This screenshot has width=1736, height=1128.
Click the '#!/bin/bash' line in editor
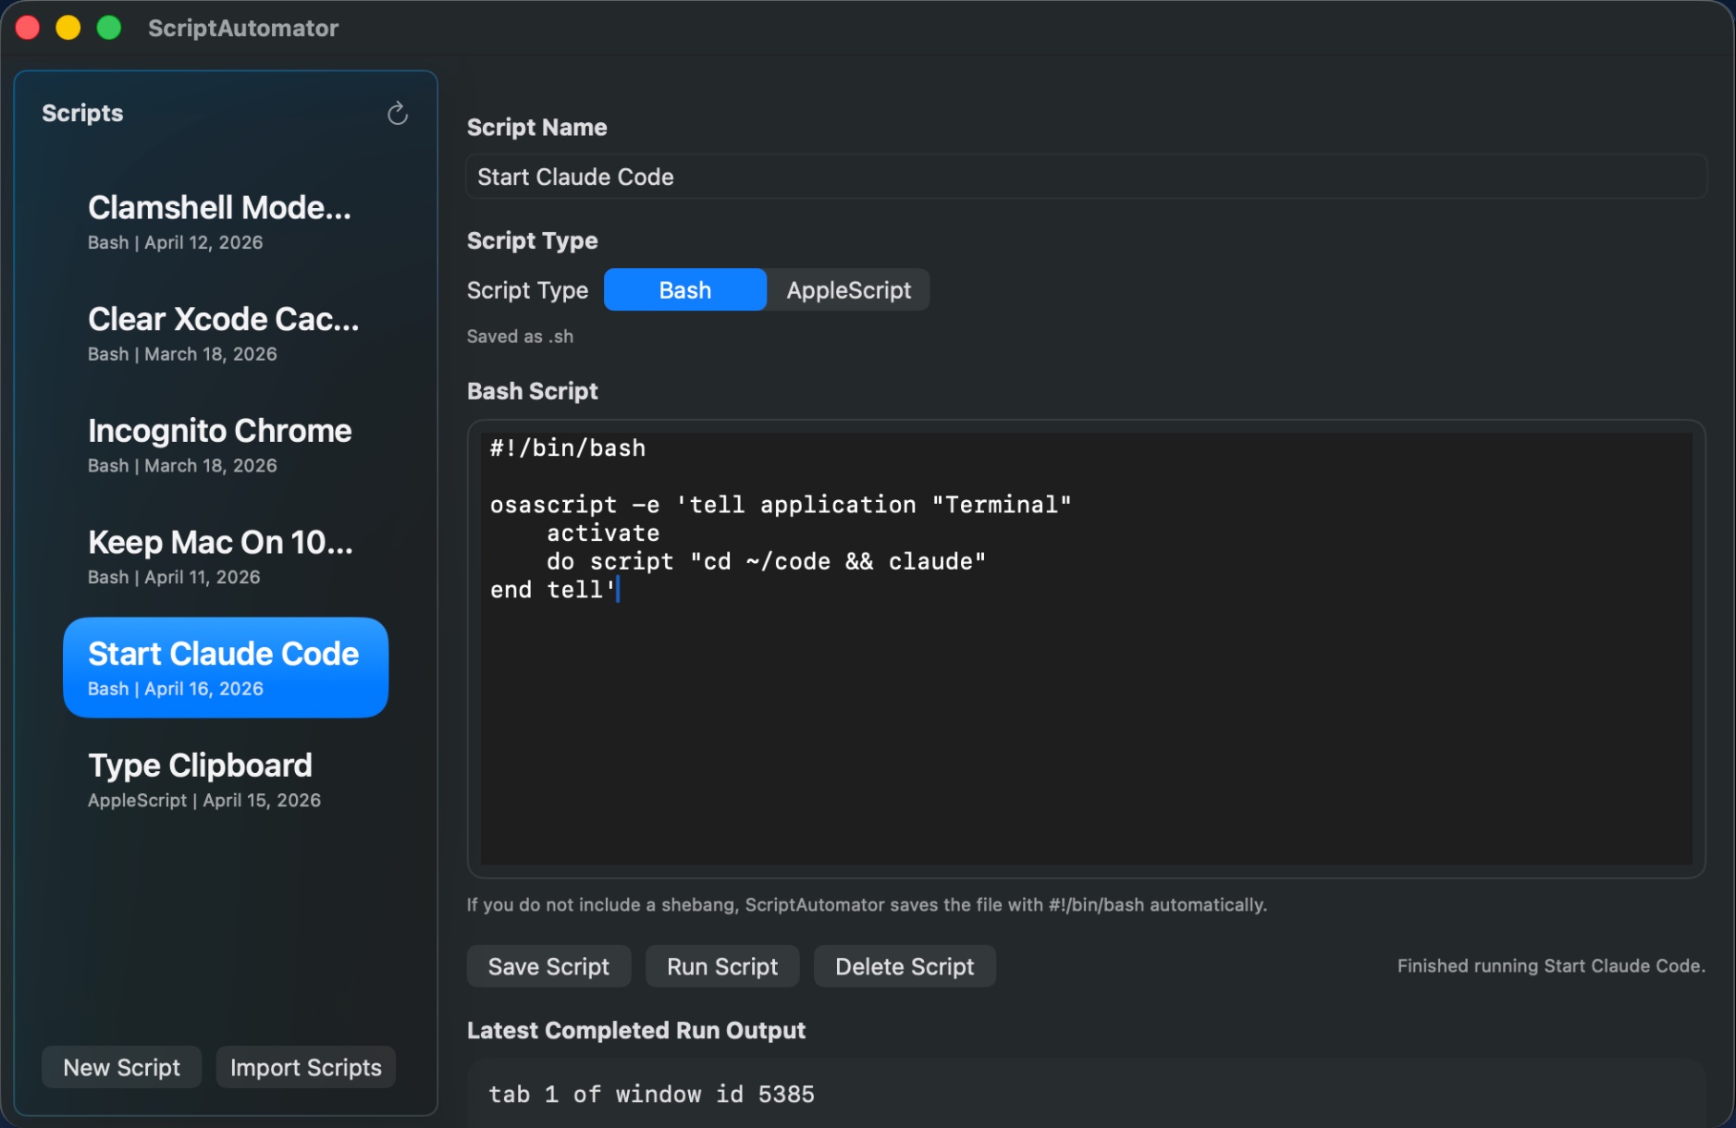(x=568, y=448)
